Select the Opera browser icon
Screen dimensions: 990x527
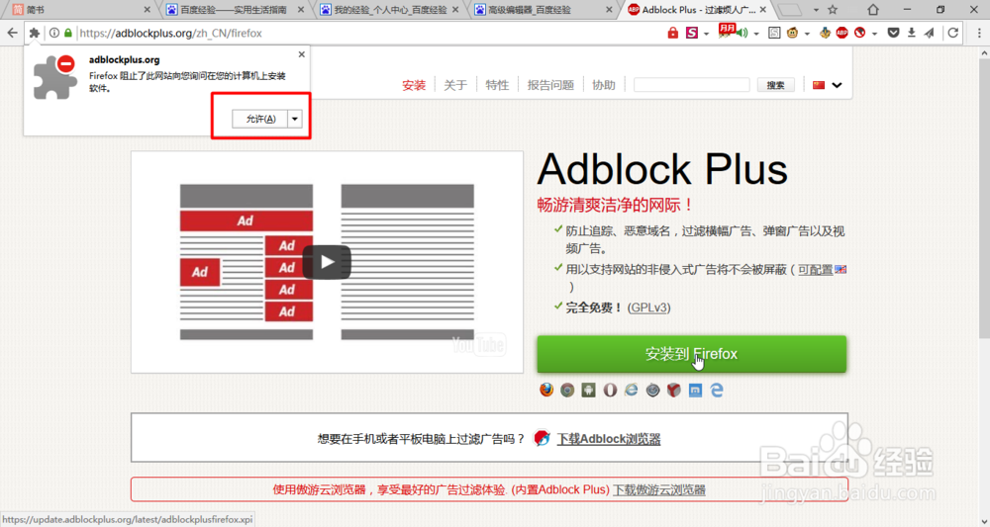[610, 391]
